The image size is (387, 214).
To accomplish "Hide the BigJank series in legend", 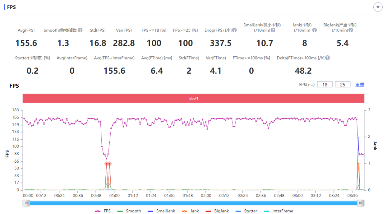I will (218, 211).
